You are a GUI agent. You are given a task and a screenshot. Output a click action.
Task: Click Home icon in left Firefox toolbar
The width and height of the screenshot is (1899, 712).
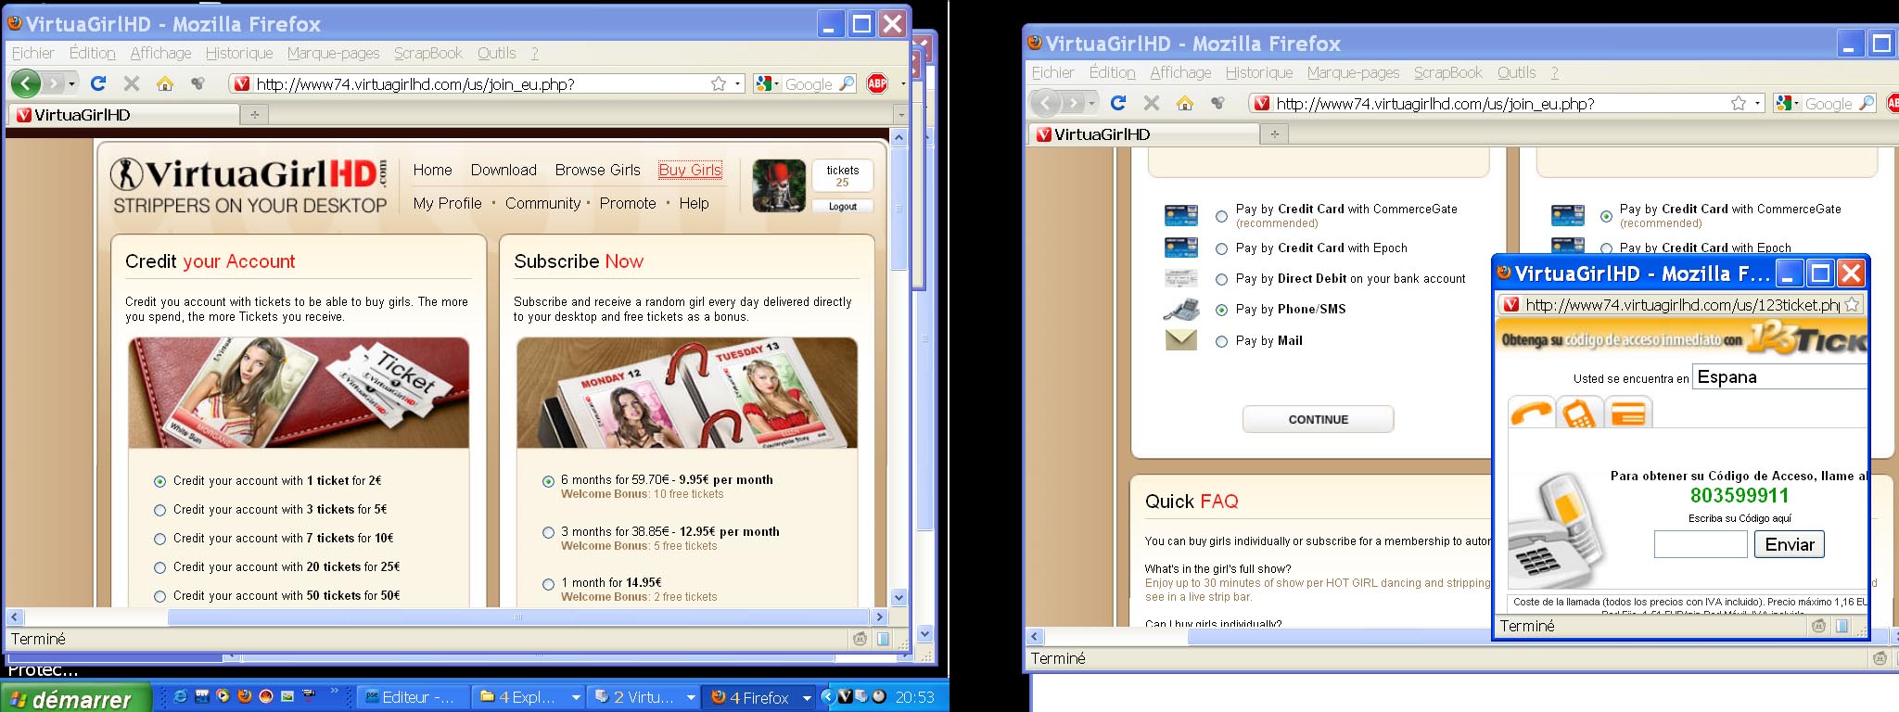point(165,83)
